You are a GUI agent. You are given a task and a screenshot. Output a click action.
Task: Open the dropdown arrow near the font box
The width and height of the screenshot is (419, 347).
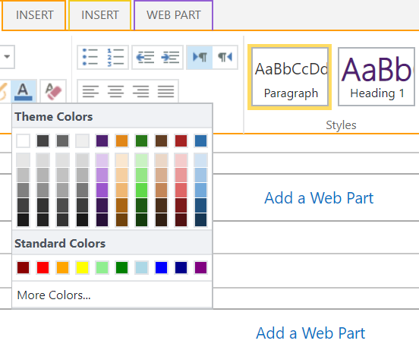tap(7, 57)
